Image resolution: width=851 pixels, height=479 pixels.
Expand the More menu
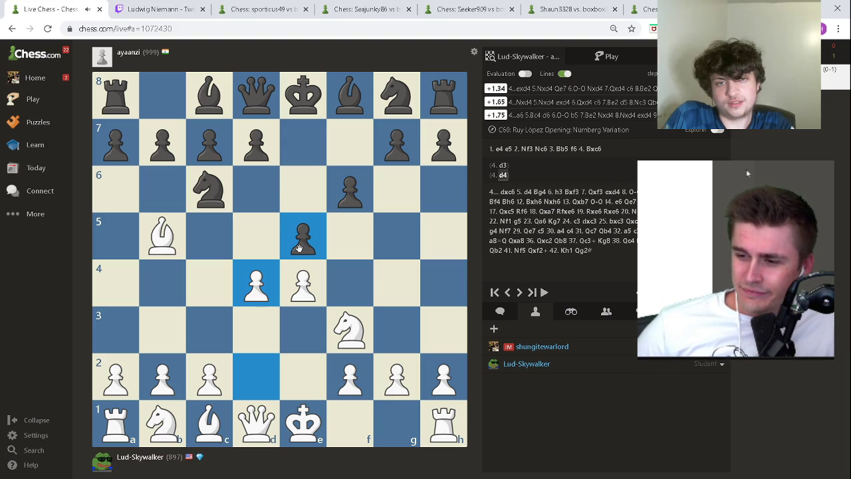pyautogui.click(x=35, y=214)
